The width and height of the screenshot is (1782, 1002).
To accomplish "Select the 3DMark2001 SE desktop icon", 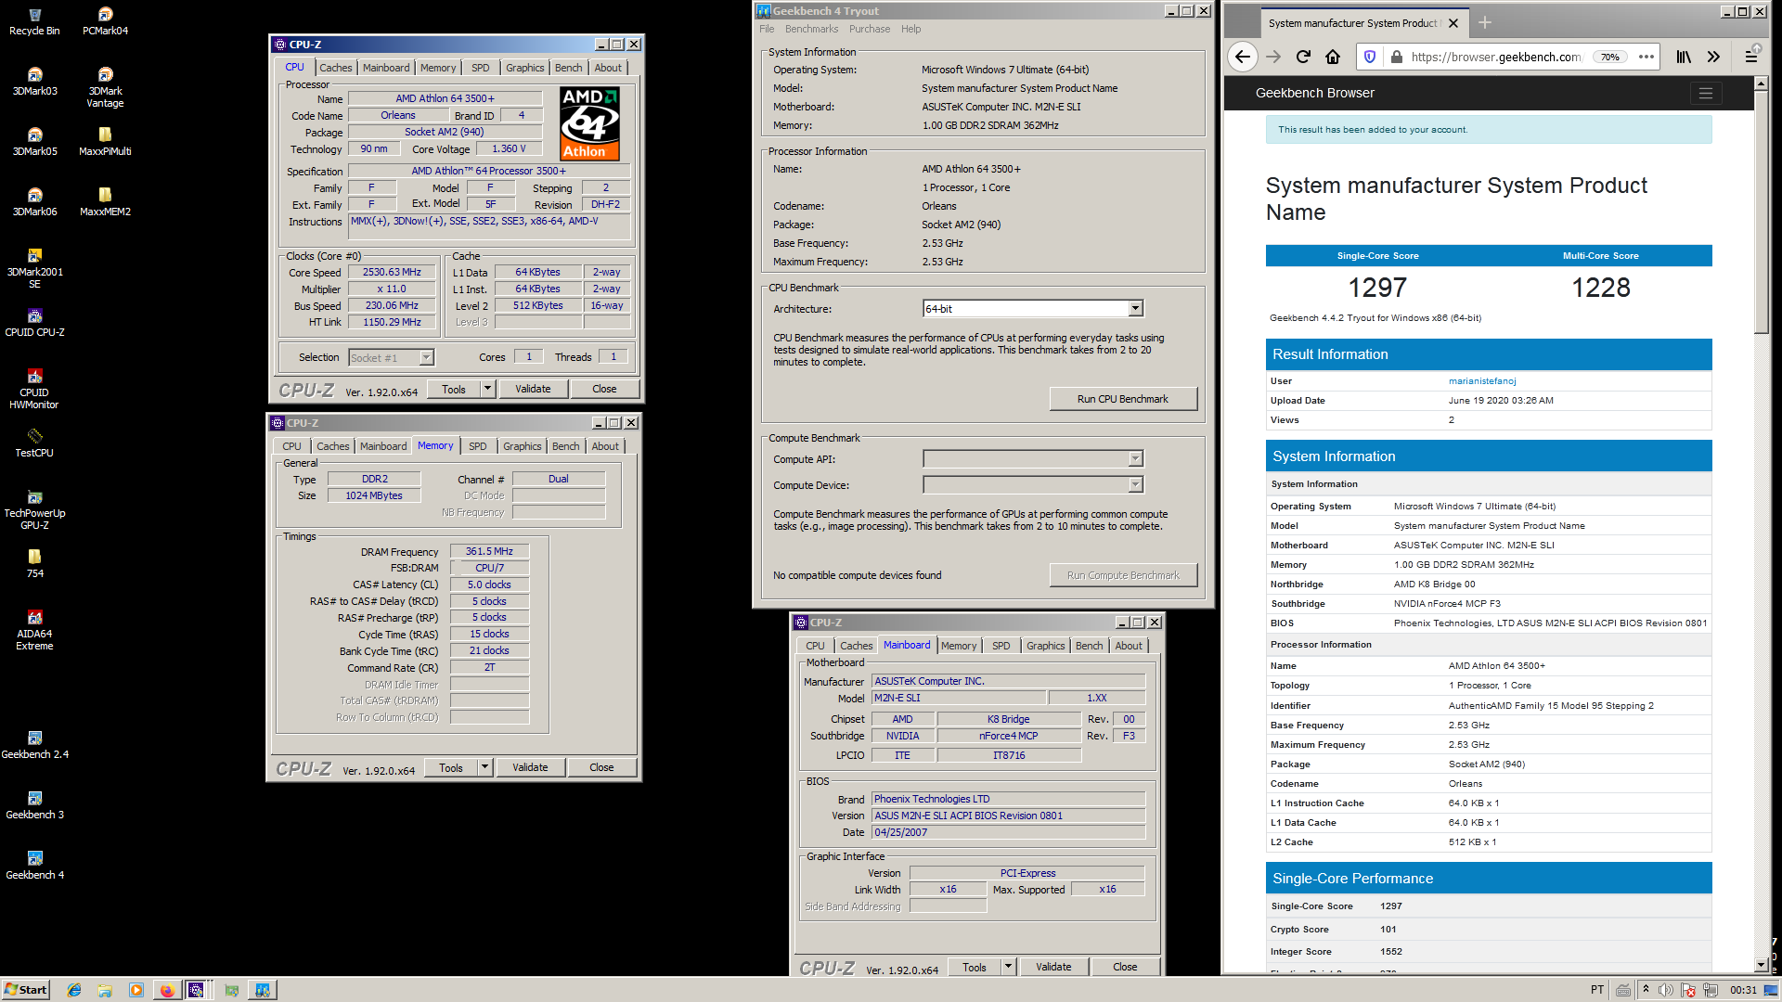I will pos(34,268).
